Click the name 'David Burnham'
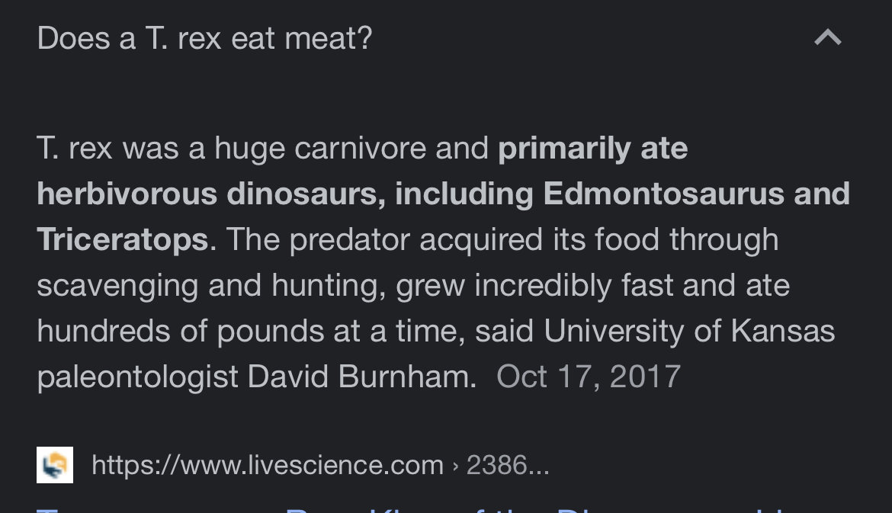Image resolution: width=892 pixels, height=513 pixels. 360,377
